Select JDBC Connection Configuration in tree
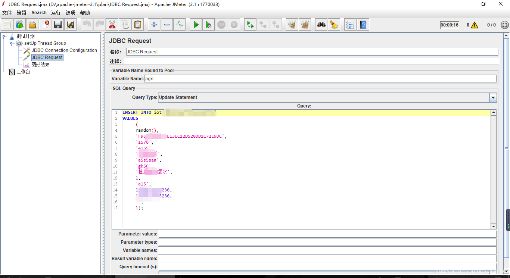 coord(64,50)
